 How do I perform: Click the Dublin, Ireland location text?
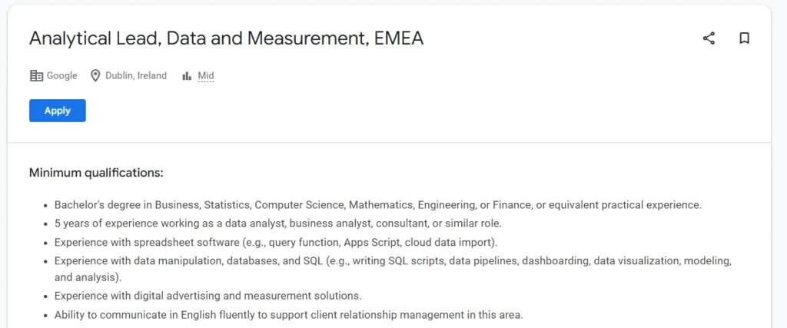(x=136, y=76)
